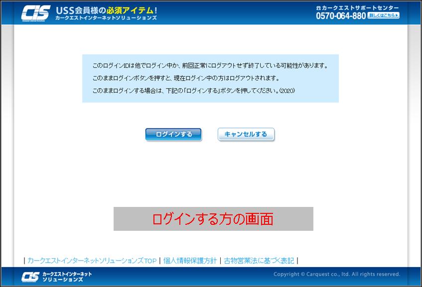Click the カークエストインターネットソリューションズ subtitle in the header
This screenshot has height=287, width=422.
pos(106,18)
